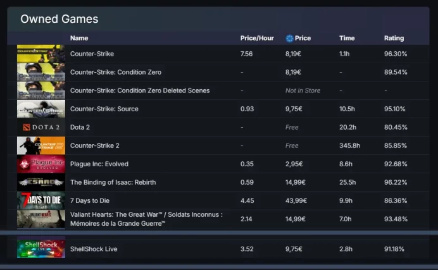Click Plague Inc: Evolved thumbnail image
Screen dimensions: 438x270
tap(41, 164)
